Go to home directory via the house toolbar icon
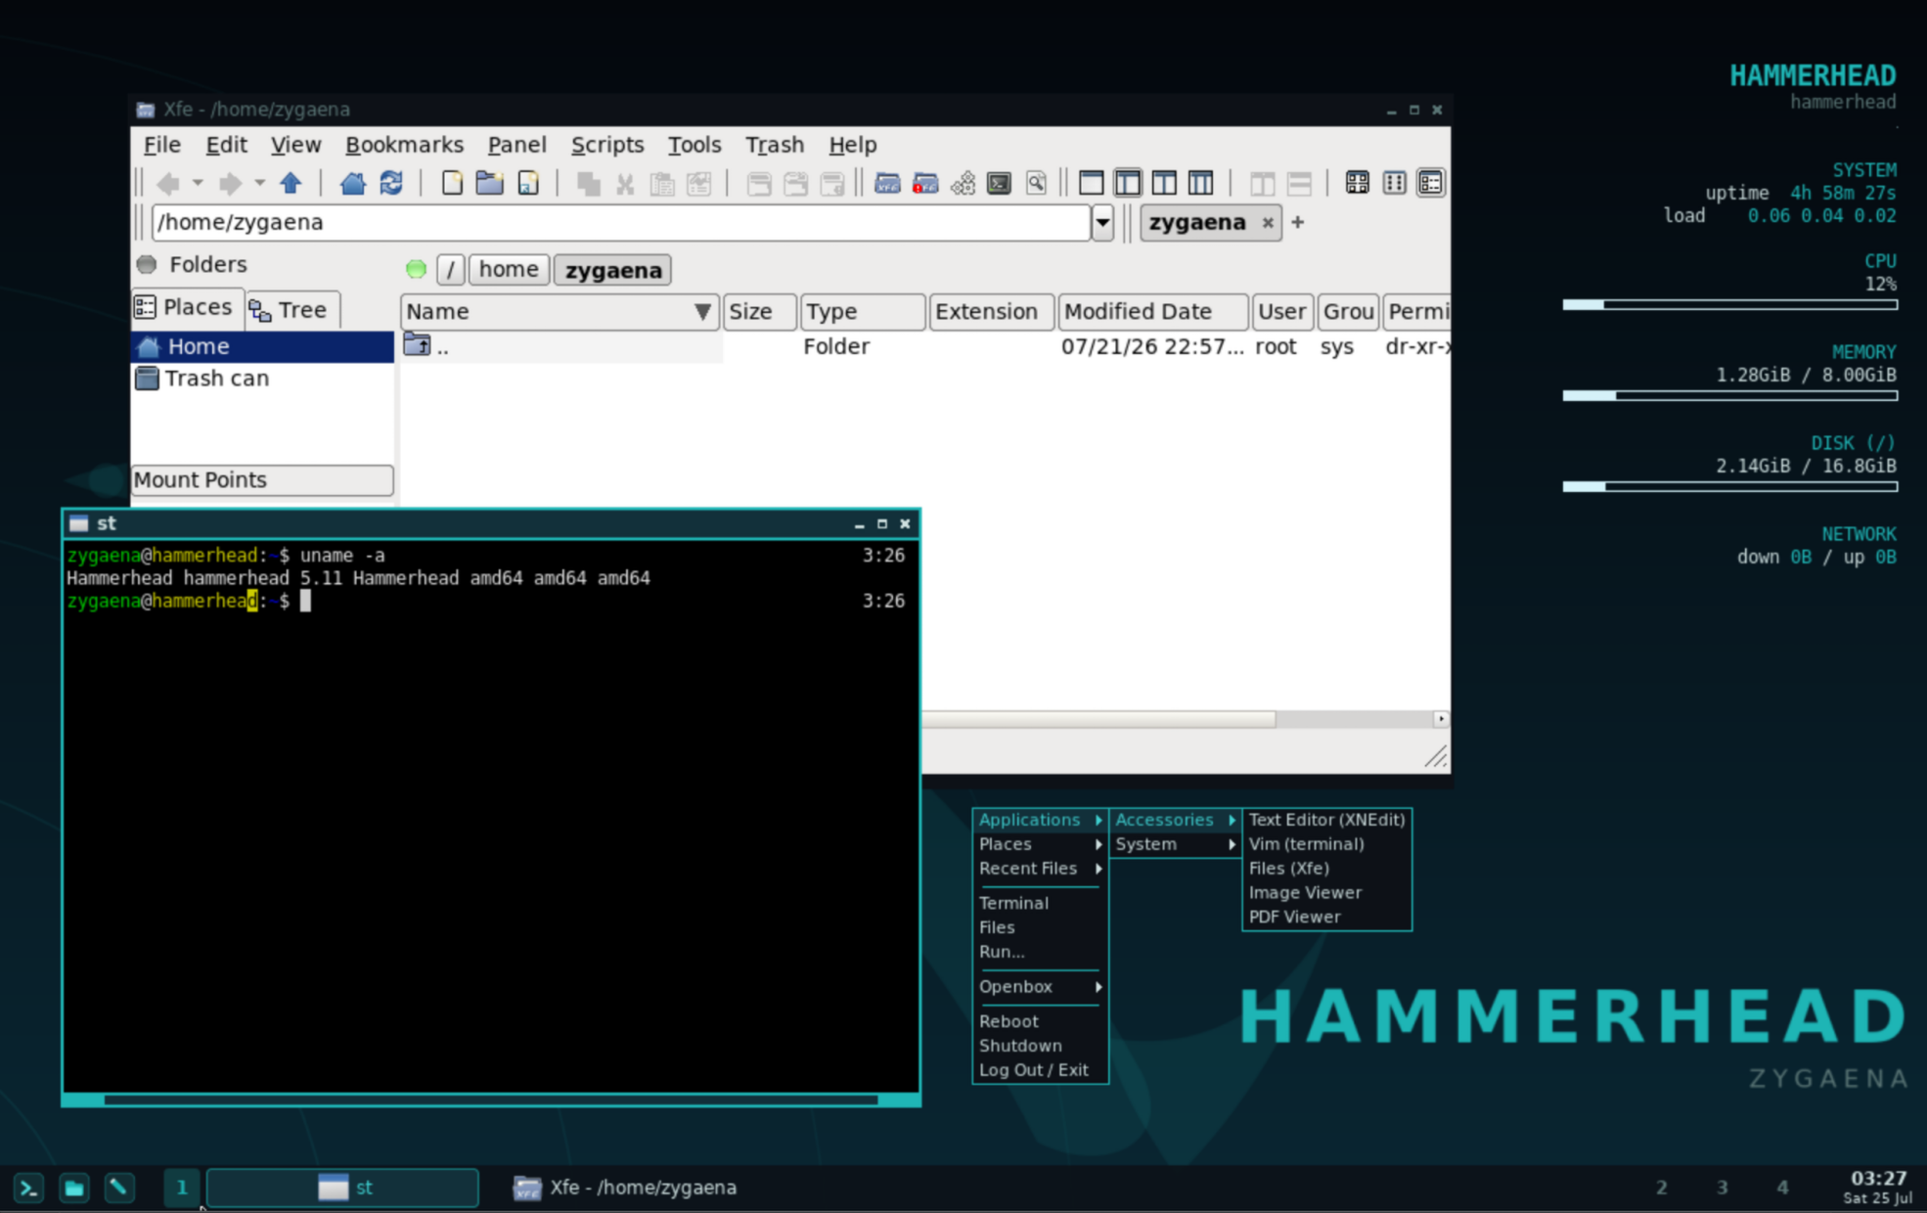The height and width of the screenshot is (1213, 1927). [x=352, y=183]
